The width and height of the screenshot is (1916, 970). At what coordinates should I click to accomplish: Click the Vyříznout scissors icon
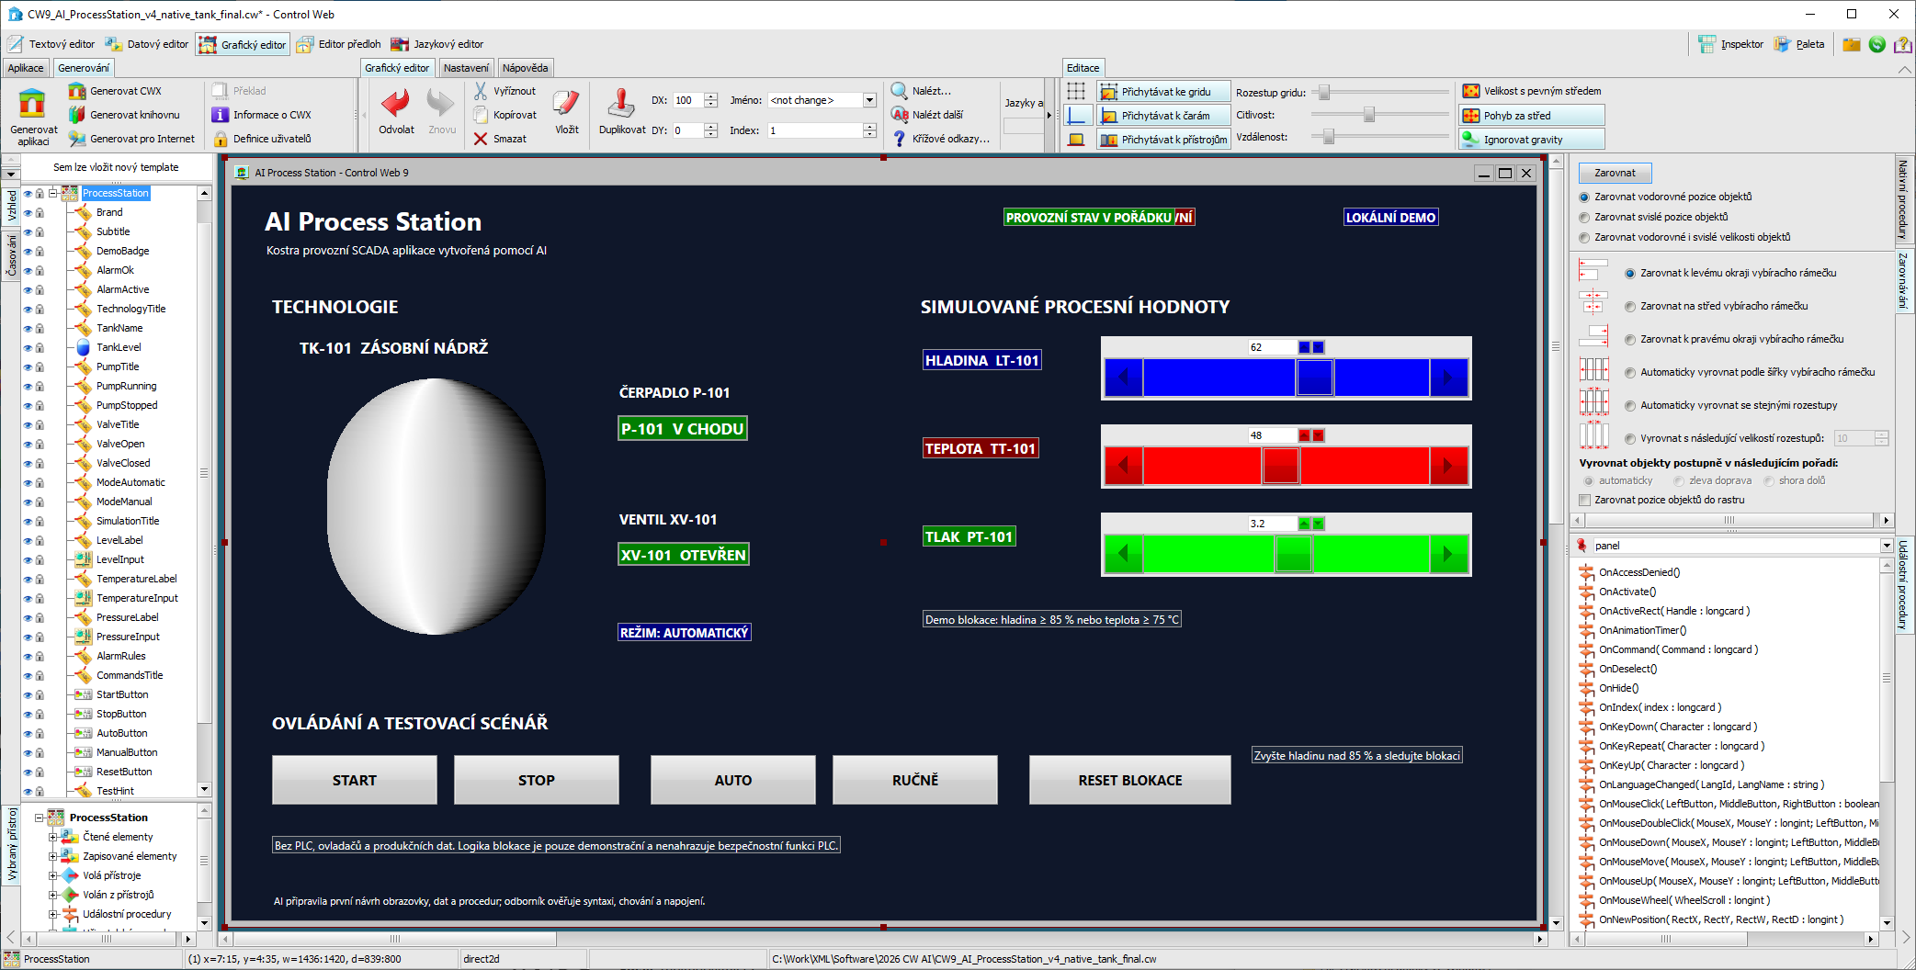pos(481,91)
